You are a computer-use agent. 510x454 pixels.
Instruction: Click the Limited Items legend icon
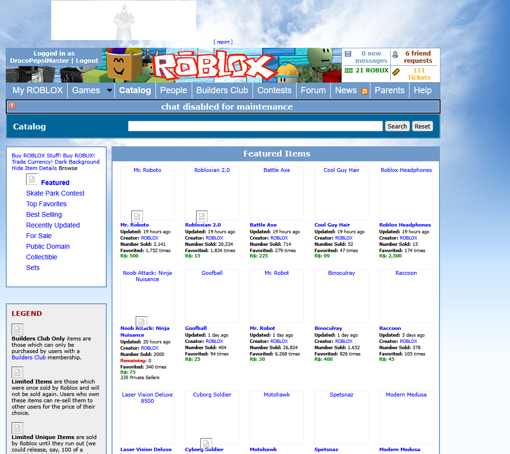point(17,372)
